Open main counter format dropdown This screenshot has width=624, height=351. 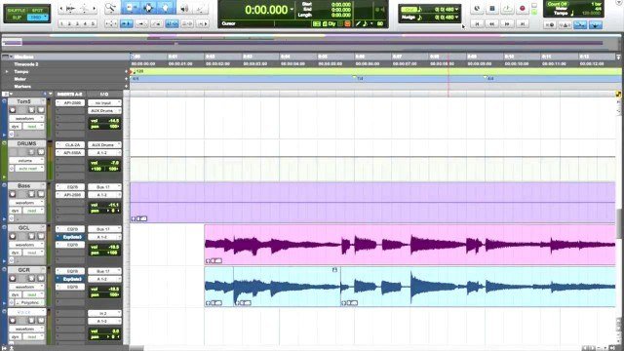[x=292, y=9]
